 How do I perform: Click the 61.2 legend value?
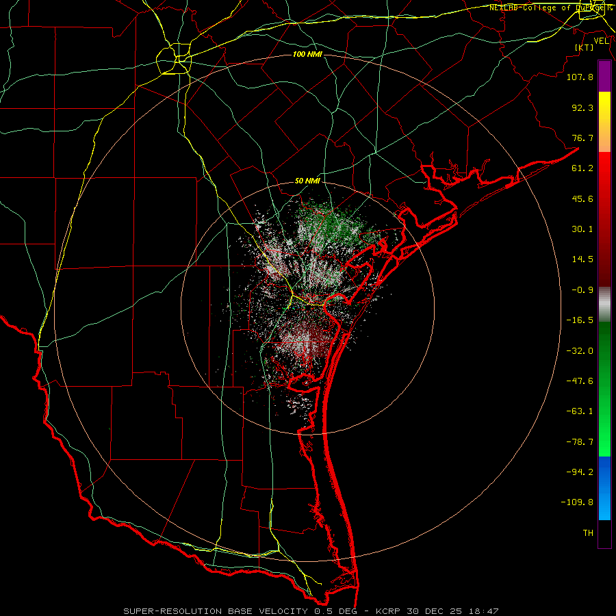point(582,168)
